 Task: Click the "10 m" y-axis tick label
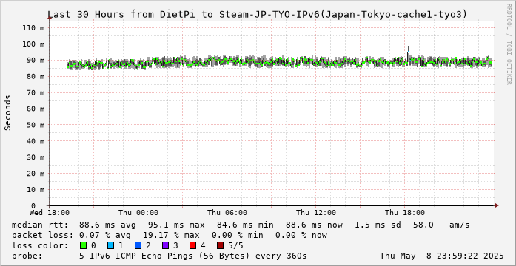[x=36, y=189]
